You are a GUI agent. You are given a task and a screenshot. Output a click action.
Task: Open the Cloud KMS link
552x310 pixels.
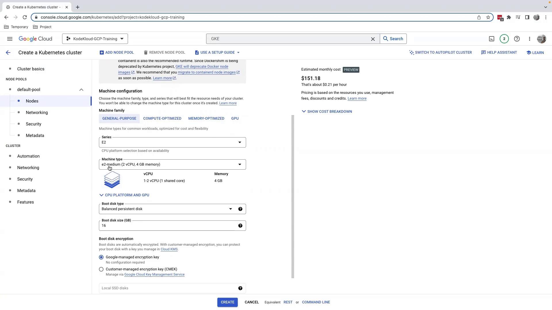pos(169,249)
